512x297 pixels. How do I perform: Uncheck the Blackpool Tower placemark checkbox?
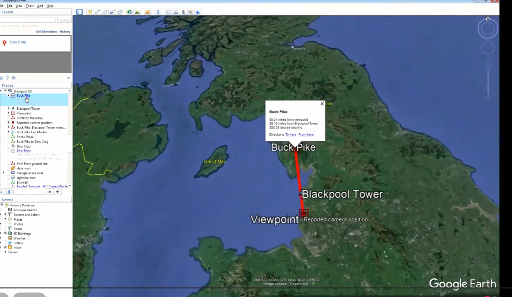[x=9, y=108]
